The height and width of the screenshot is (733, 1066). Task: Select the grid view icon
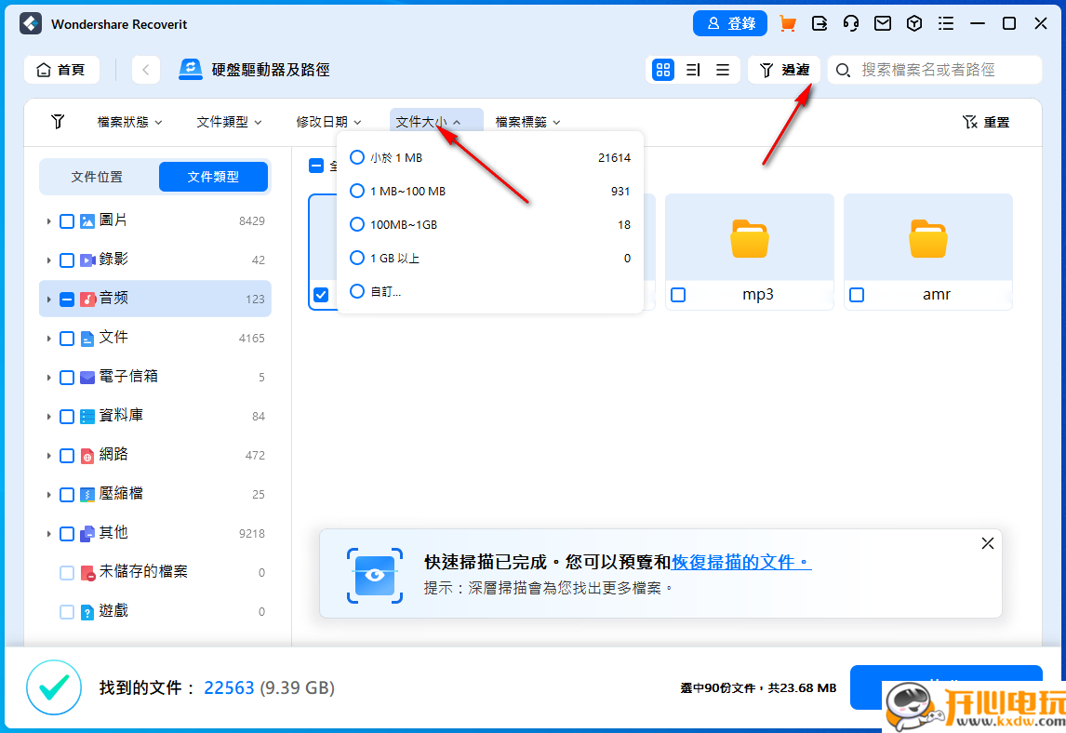(x=662, y=70)
